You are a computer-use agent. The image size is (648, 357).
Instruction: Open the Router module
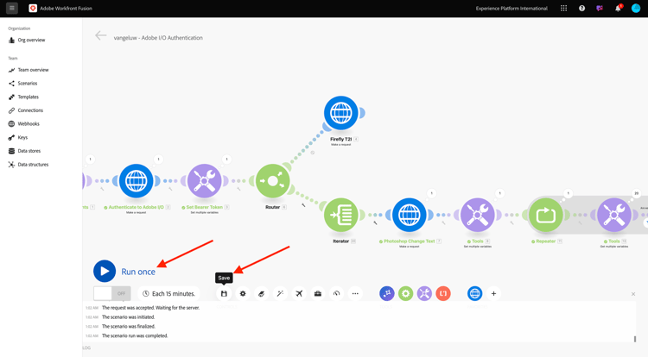coord(273,181)
